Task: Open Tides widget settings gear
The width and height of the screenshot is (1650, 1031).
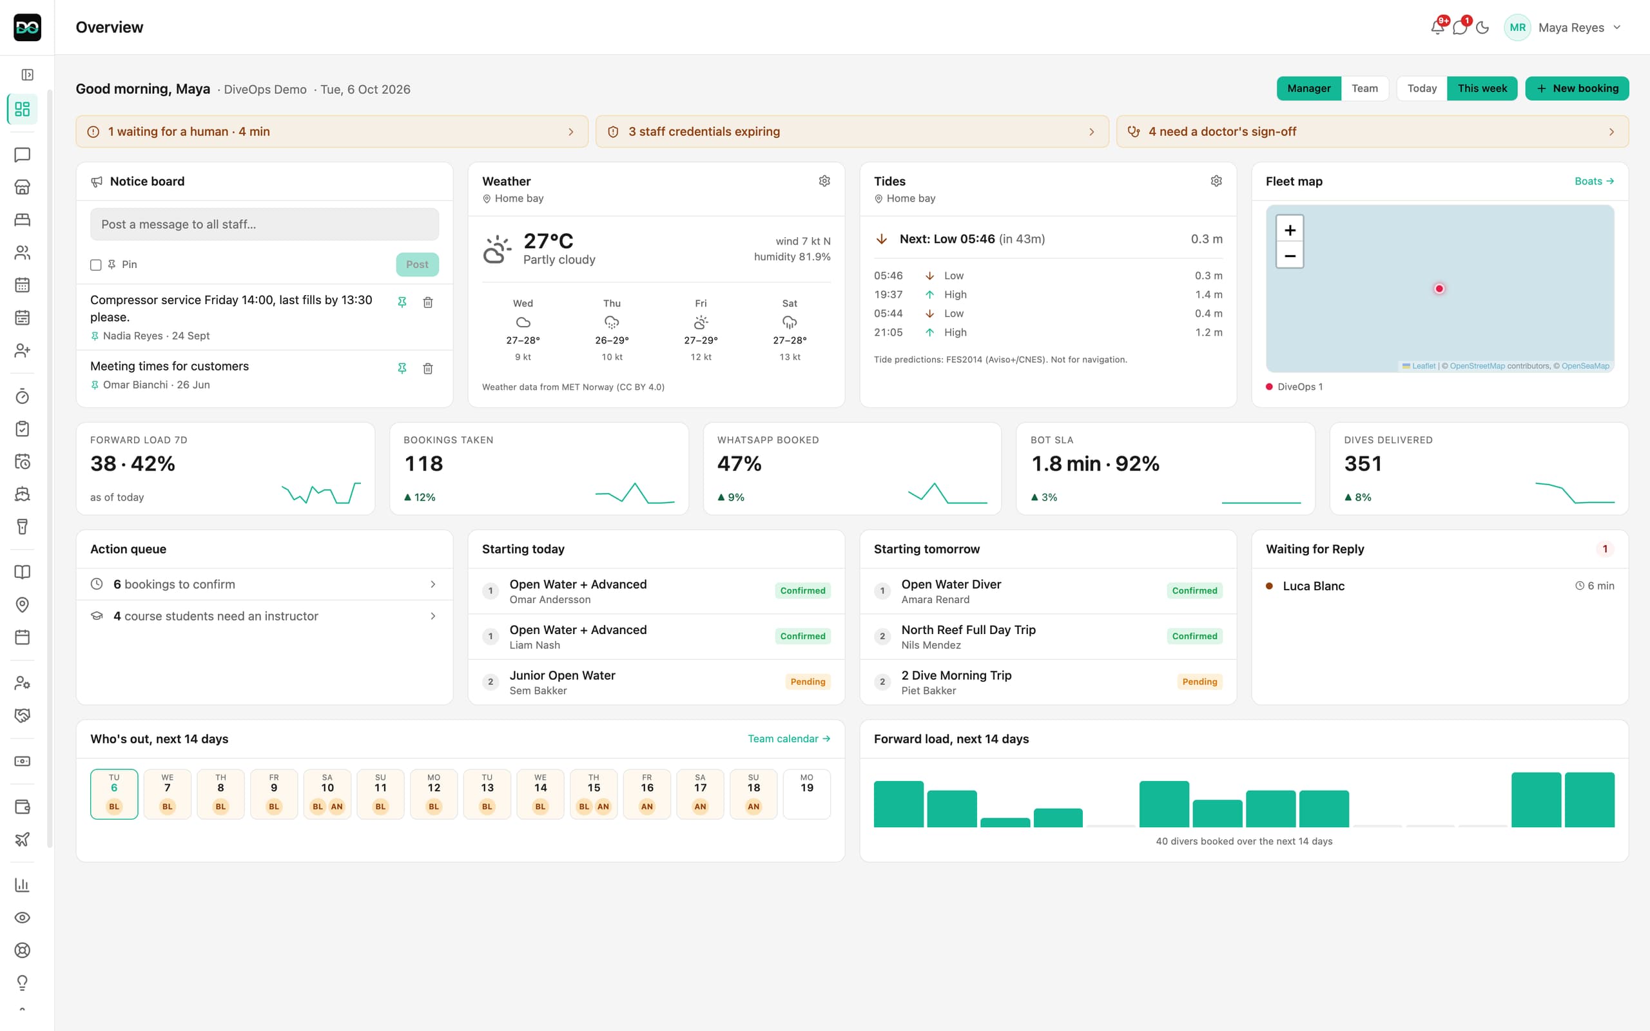Action: pos(1216,180)
